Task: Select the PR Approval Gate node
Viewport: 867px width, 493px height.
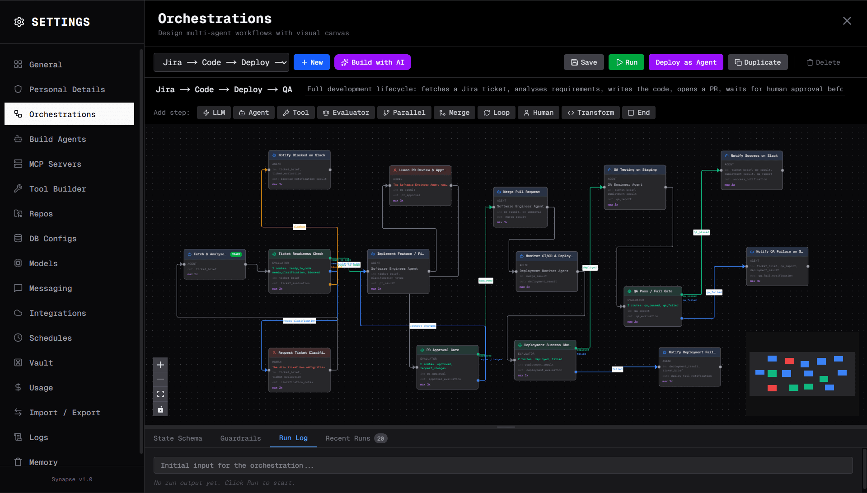Action: click(447, 367)
